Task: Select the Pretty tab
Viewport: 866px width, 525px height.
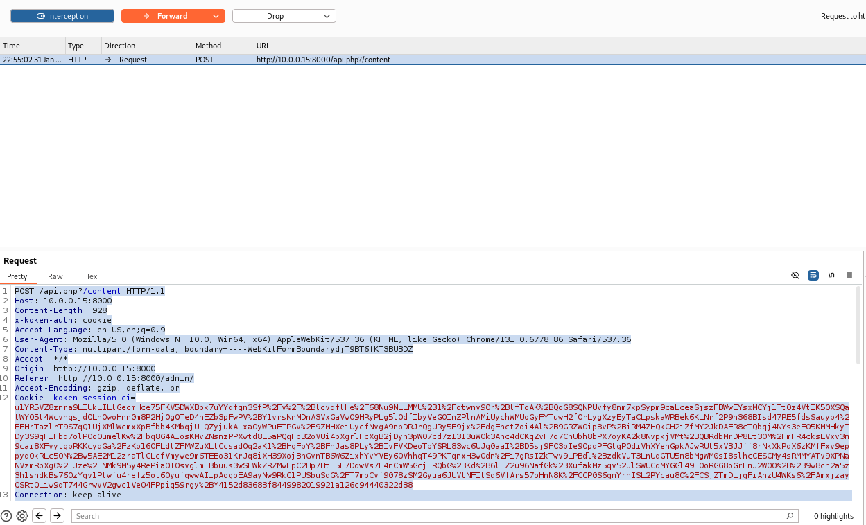Action: point(17,276)
